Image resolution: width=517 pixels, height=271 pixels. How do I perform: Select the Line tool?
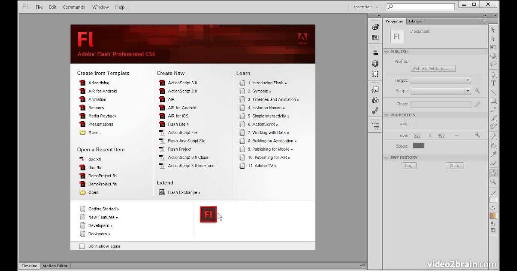pyautogui.click(x=493, y=92)
